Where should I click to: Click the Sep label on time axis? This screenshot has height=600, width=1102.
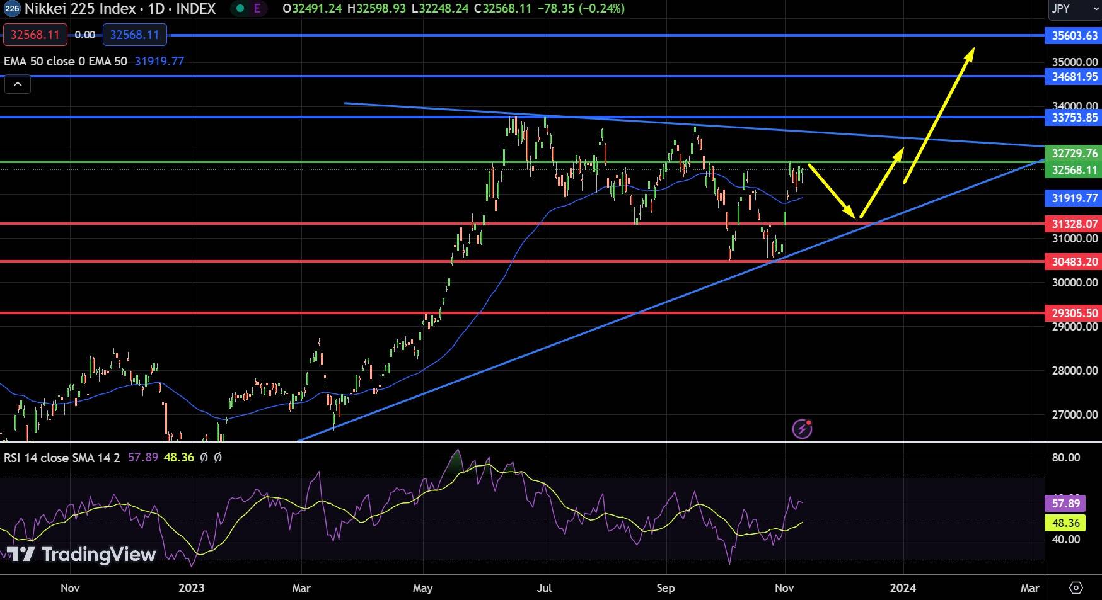pyautogui.click(x=666, y=588)
